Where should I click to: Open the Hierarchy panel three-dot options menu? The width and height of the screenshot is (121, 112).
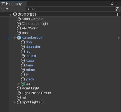pyautogui.click(x=117, y=3)
